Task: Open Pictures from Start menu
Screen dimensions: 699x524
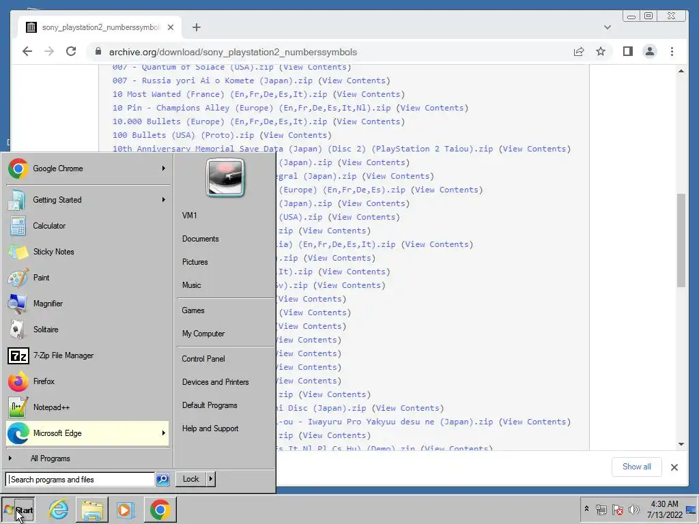Action: 195,262
